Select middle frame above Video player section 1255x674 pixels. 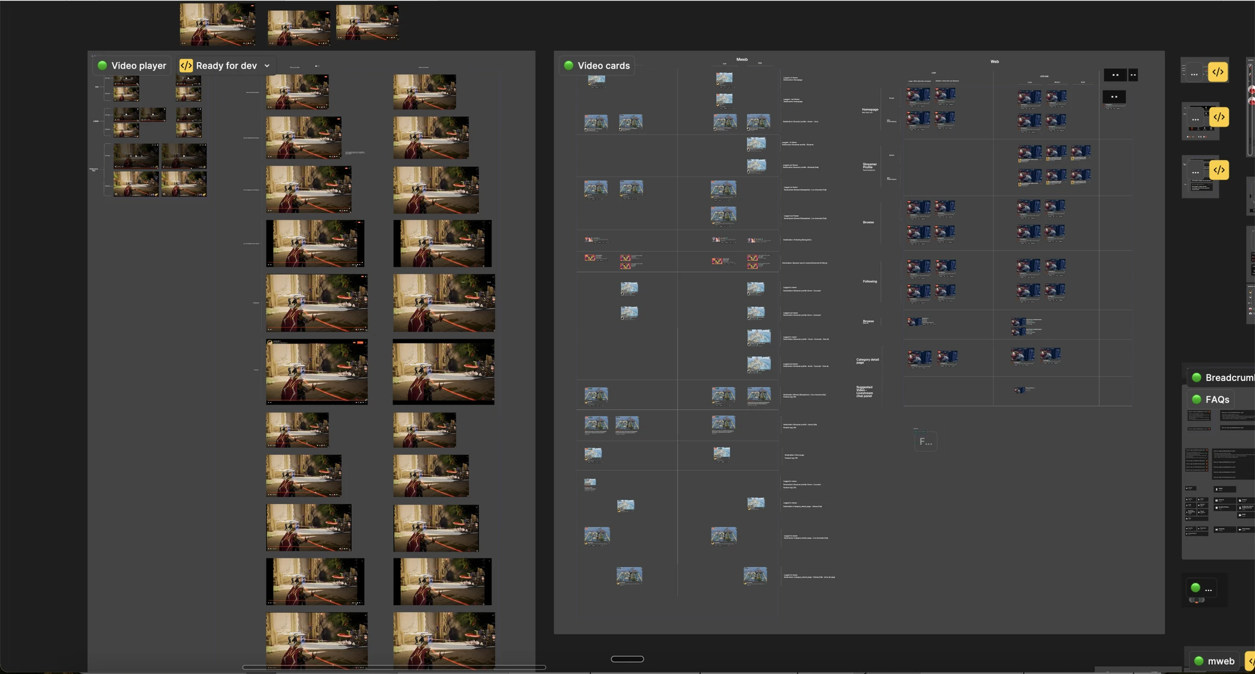pyautogui.click(x=299, y=27)
